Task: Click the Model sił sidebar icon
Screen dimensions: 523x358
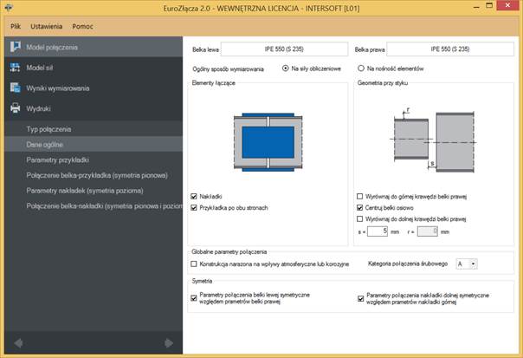Action: (x=15, y=68)
